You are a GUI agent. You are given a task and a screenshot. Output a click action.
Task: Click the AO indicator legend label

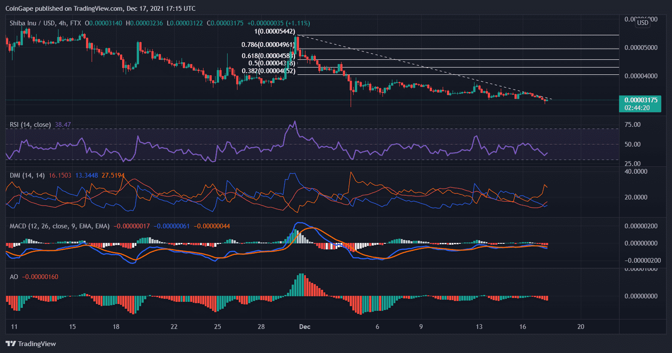[x=14, y=277]
